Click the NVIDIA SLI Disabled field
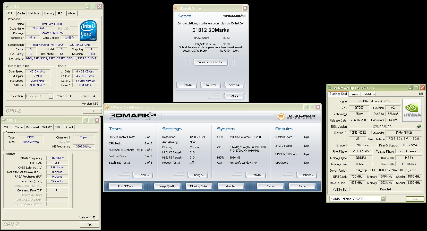427x231 pixels. [x=385, y=189]
